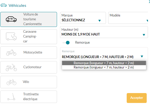Disable the Remorque toggle switch
This screenshot has height=106, width=150.
click(66, 43)
